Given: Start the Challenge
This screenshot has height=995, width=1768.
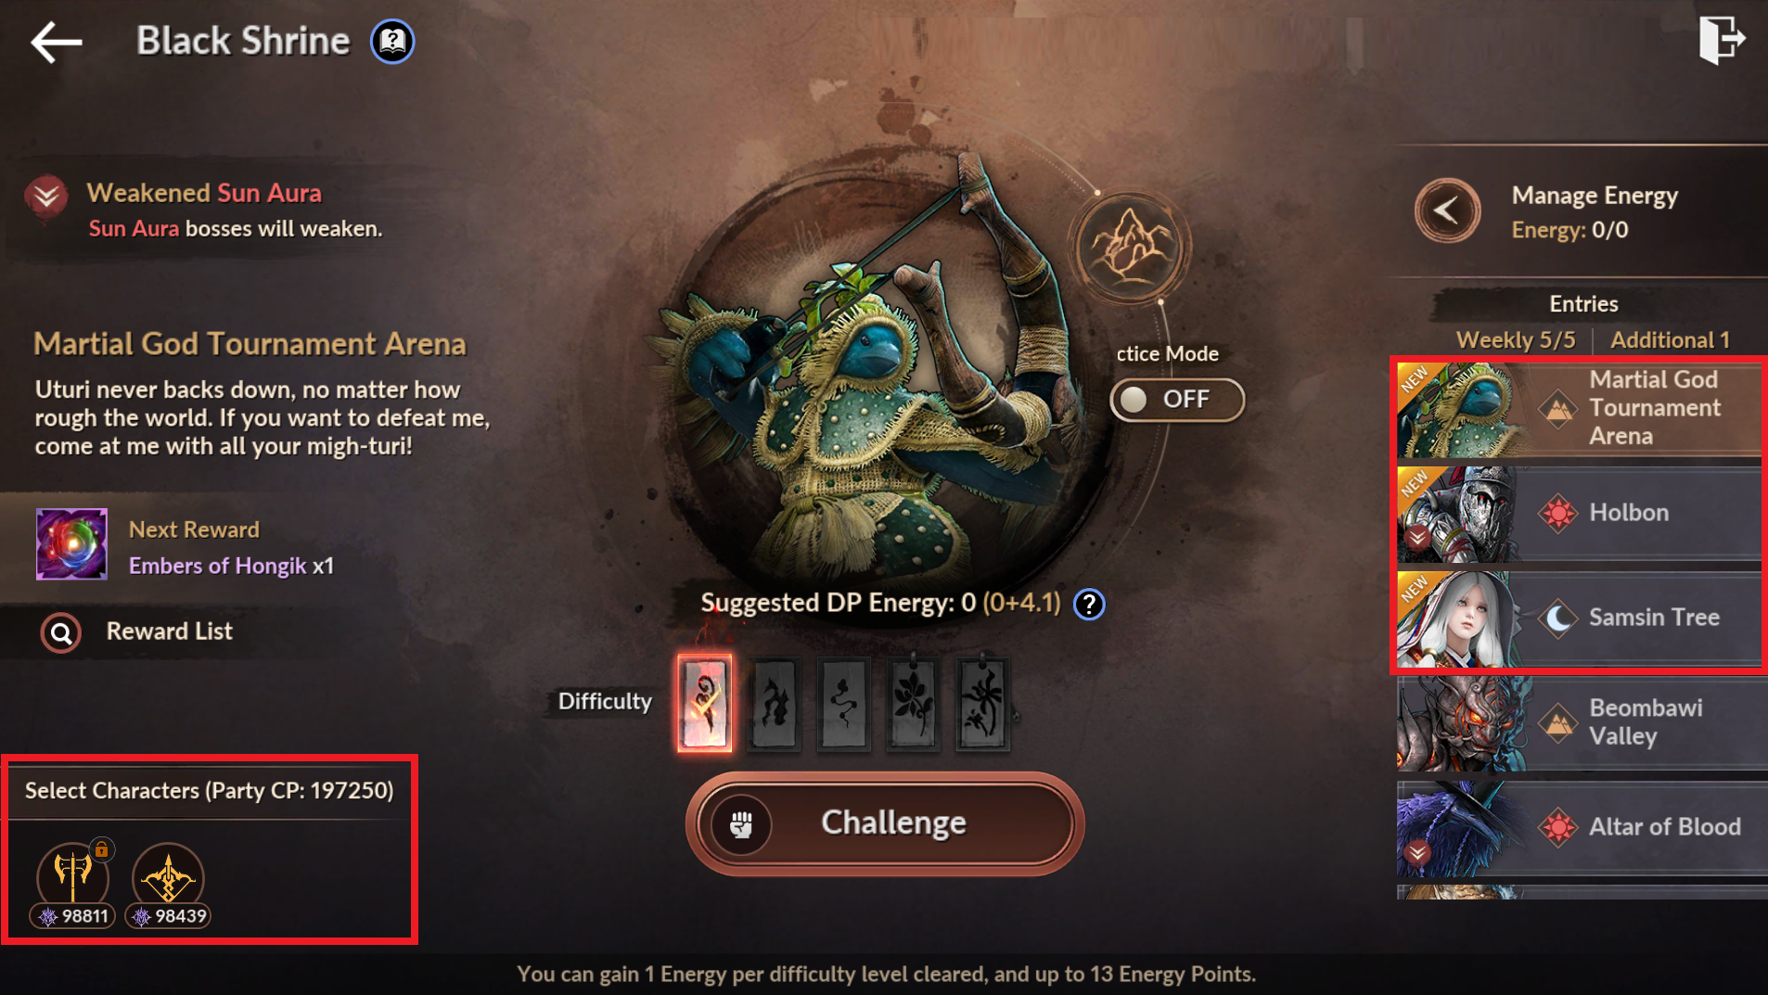Looking at the screenshot, I should 885,823.
